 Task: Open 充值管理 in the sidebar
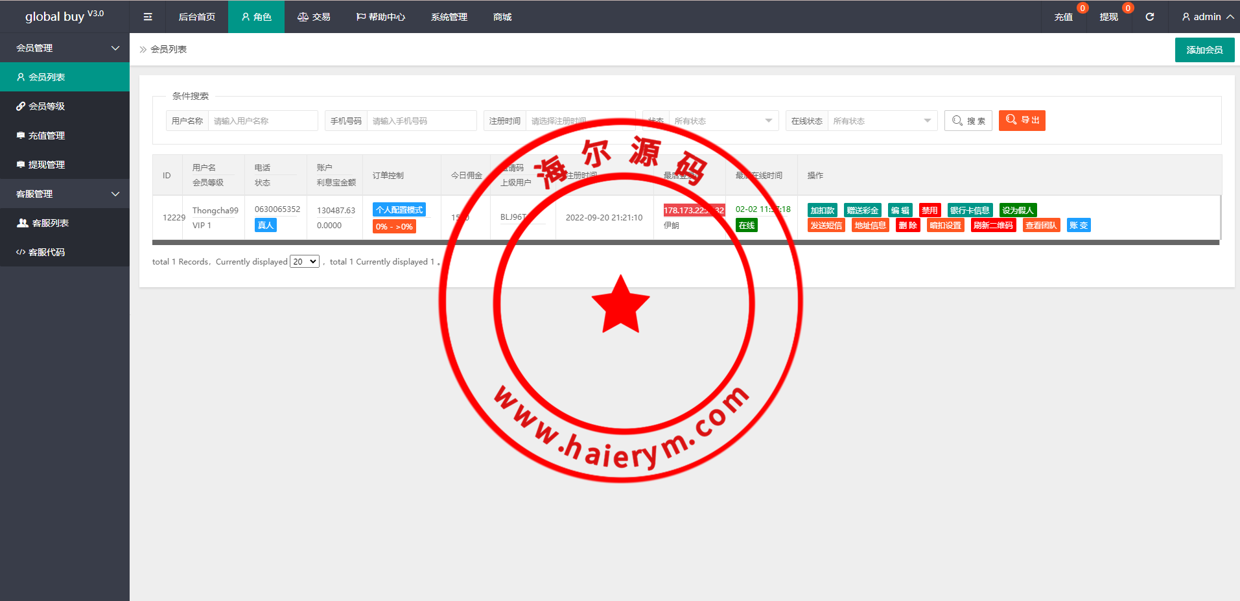(47, 136)
